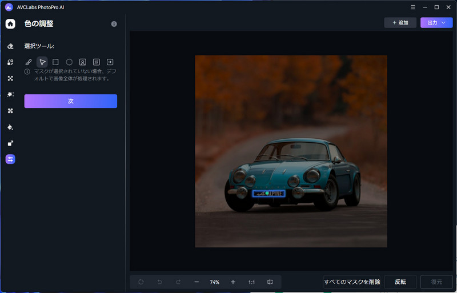Go to the Home screen icon
This screenshot has height=293, width=457.
(10, 23)
